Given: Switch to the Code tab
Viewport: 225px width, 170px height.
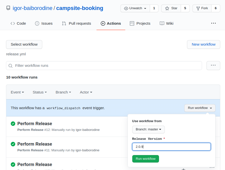Looking at the screenshot, I should [x=18, y=23].
